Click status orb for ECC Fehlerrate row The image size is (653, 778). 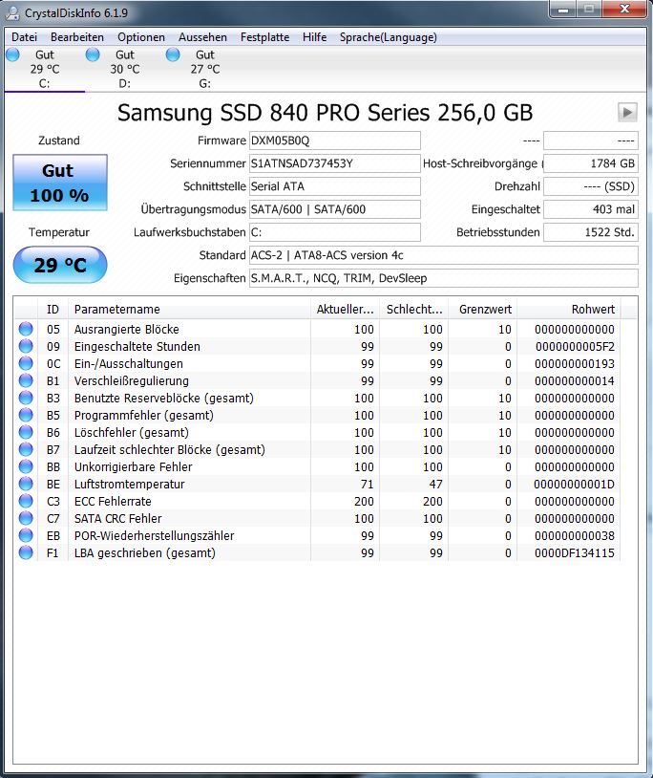pos(26,501)
